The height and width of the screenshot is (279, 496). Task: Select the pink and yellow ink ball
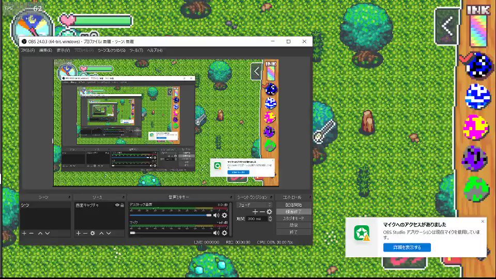tap(475, 127)
